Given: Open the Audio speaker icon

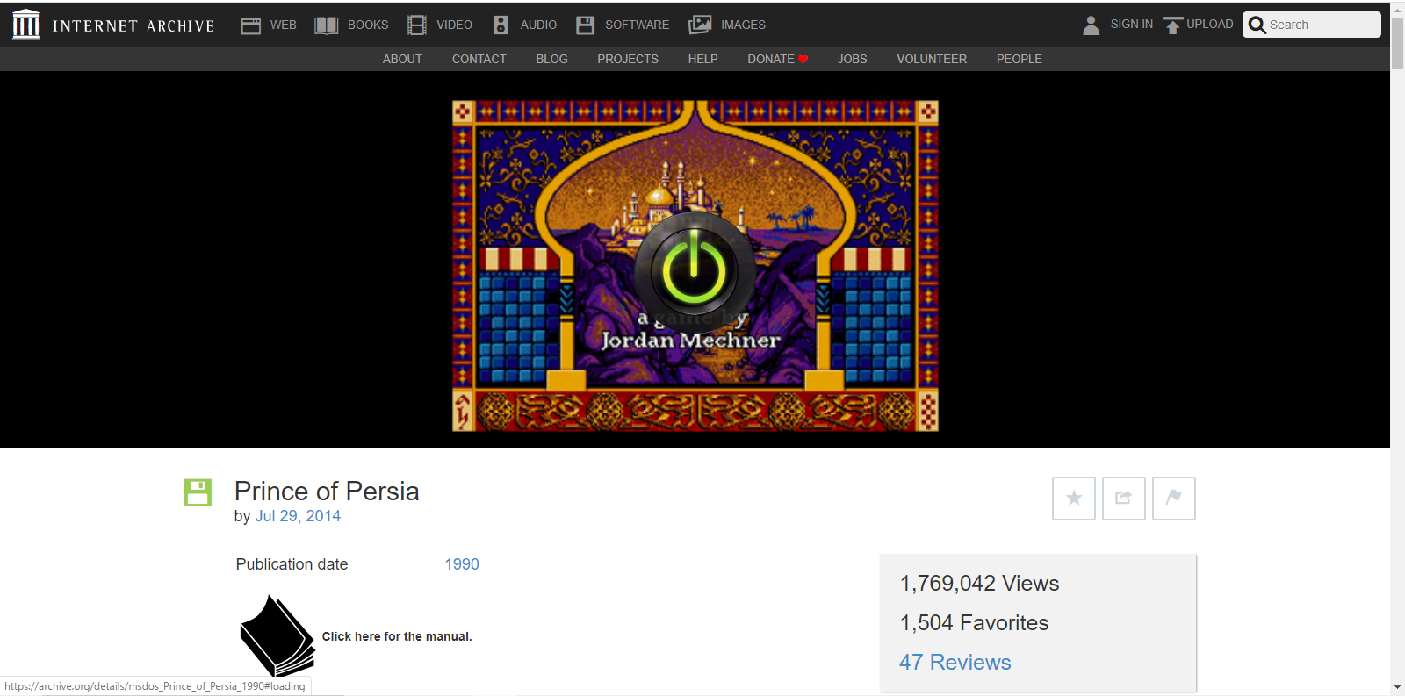Looking at the screenshot, I should tap(501, 25).
